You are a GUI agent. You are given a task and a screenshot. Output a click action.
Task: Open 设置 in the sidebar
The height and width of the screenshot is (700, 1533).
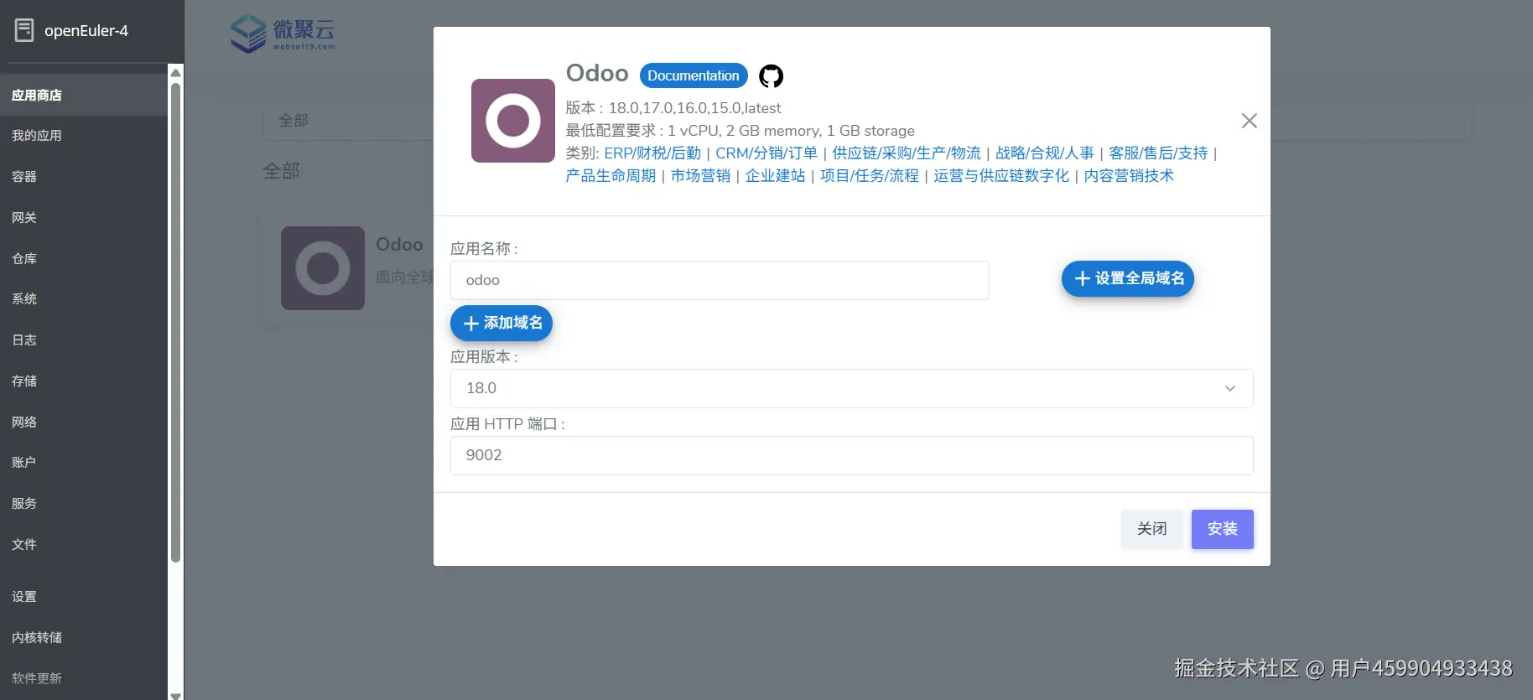[84, 596]
